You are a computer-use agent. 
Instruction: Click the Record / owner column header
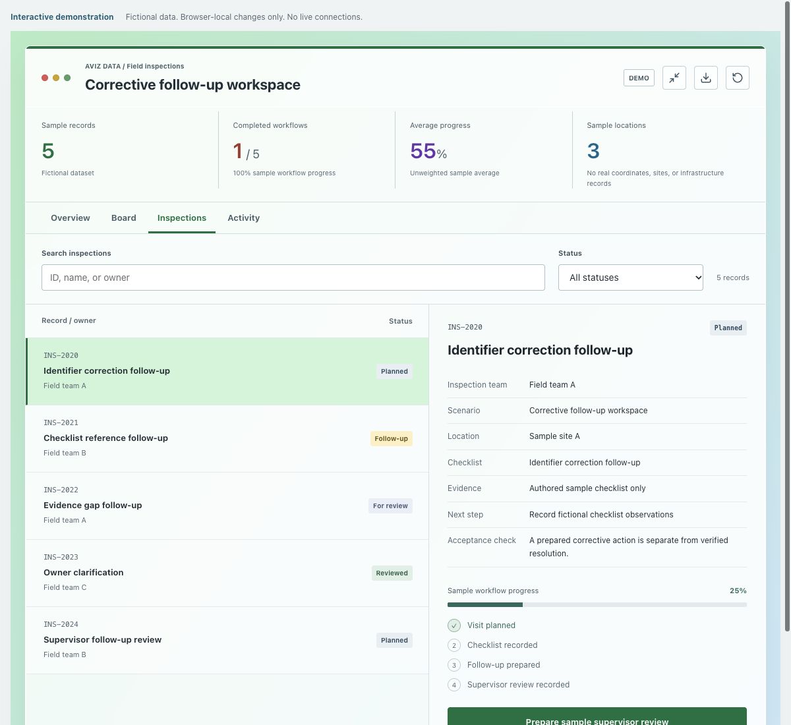[69, 320]
